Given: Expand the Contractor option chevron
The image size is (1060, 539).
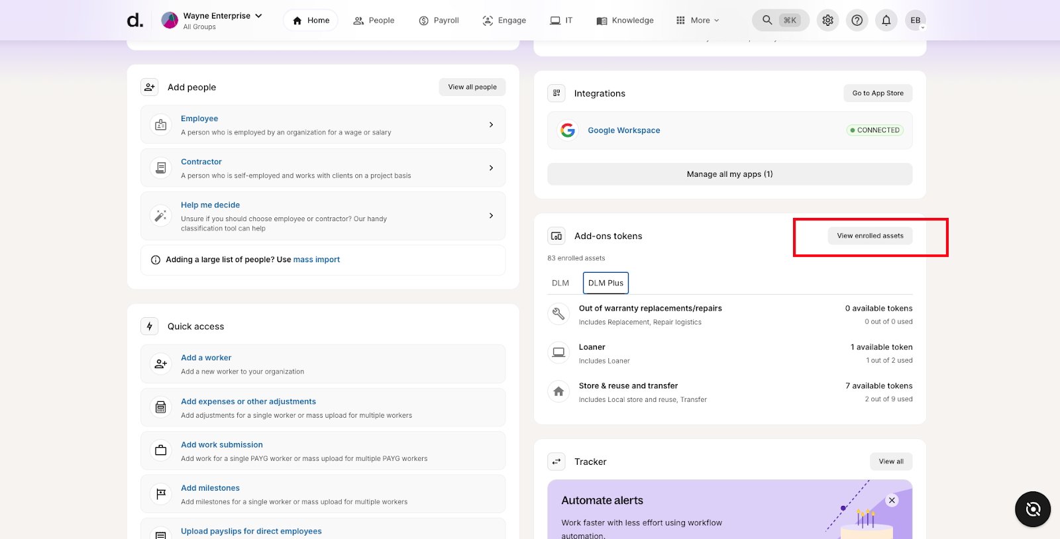Looking at the screenshot, I should [x=491, y=168].
